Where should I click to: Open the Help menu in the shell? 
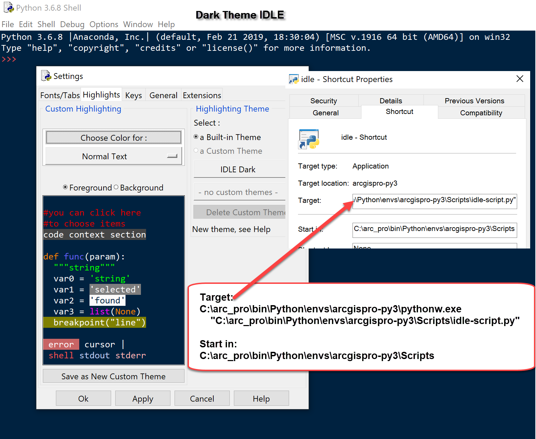click(166, 24)
